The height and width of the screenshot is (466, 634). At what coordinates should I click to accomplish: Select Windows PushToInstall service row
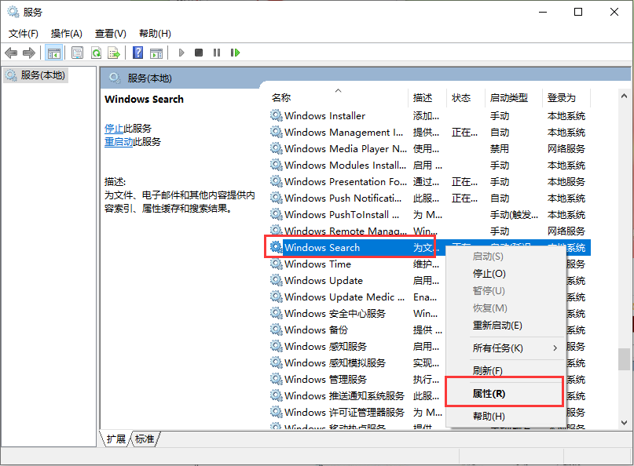[429, 214]
